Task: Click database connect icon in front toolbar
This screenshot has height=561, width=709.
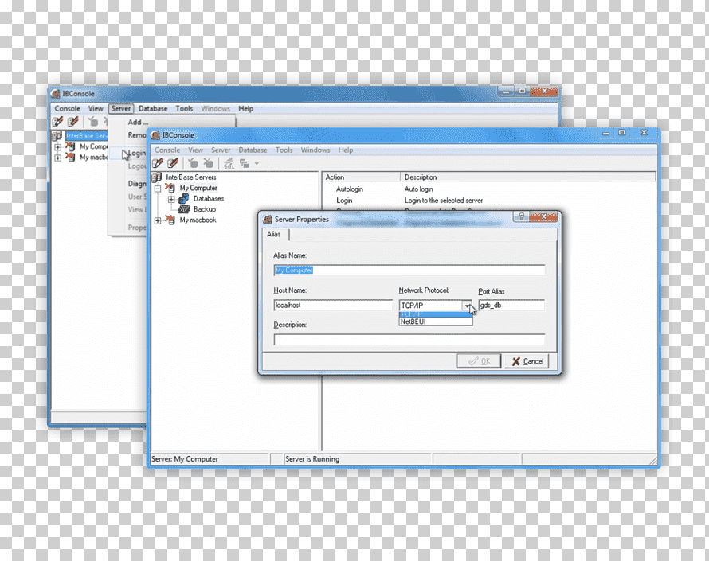Action: 193,163
